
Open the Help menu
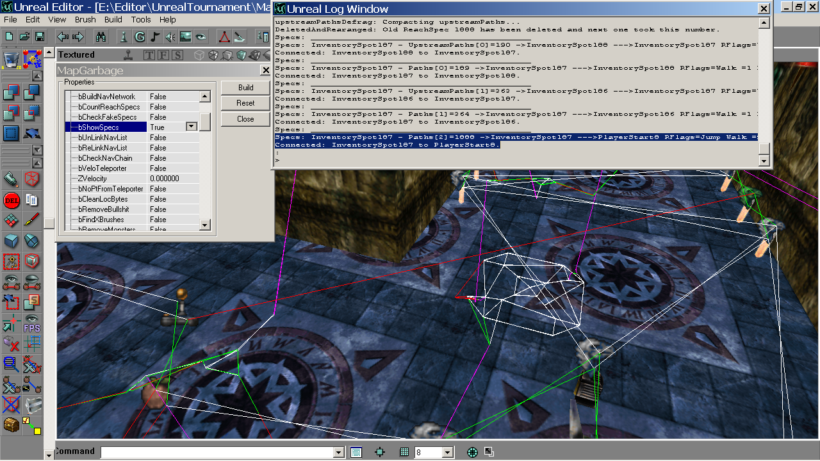168,20
